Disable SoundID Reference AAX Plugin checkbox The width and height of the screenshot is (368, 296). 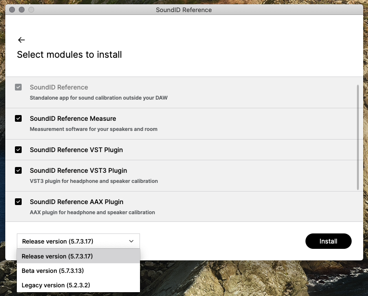click(x=18, y=202)
